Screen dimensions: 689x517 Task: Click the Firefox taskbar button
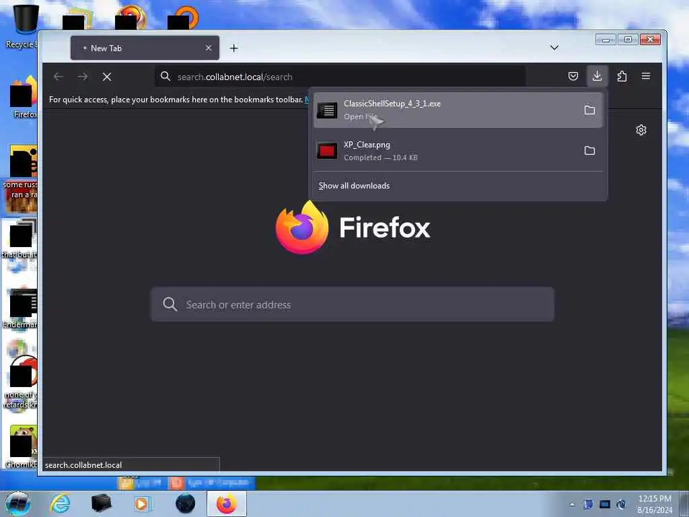coord(226,504)
